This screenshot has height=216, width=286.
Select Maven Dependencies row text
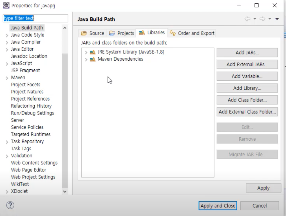point(120,59)
